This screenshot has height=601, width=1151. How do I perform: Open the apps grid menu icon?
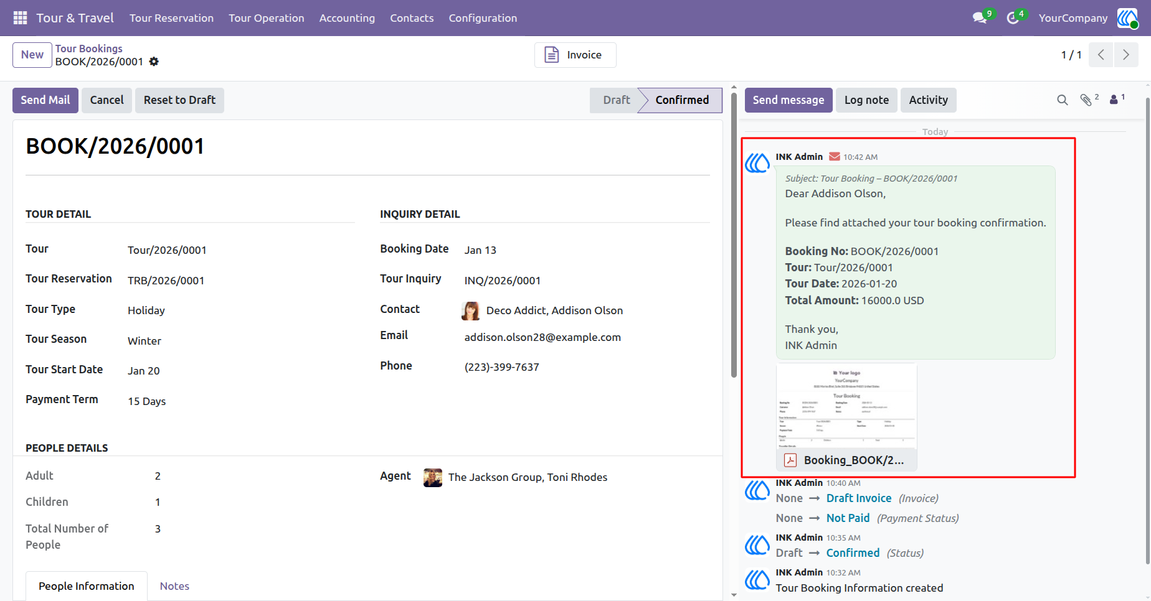click(x=20, y=18)
